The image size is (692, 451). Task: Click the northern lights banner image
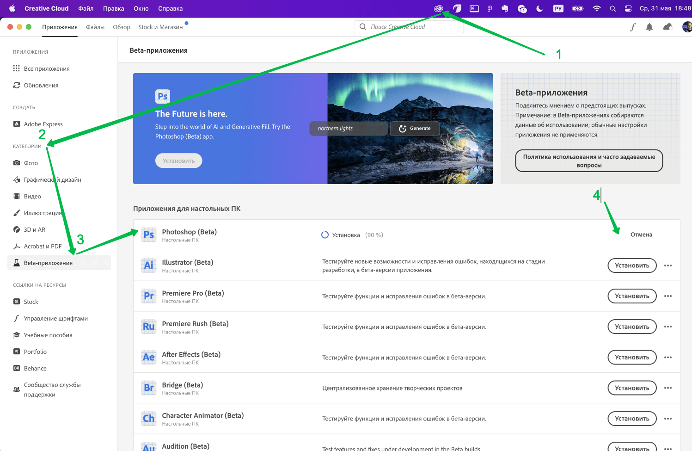pos(410,129)
